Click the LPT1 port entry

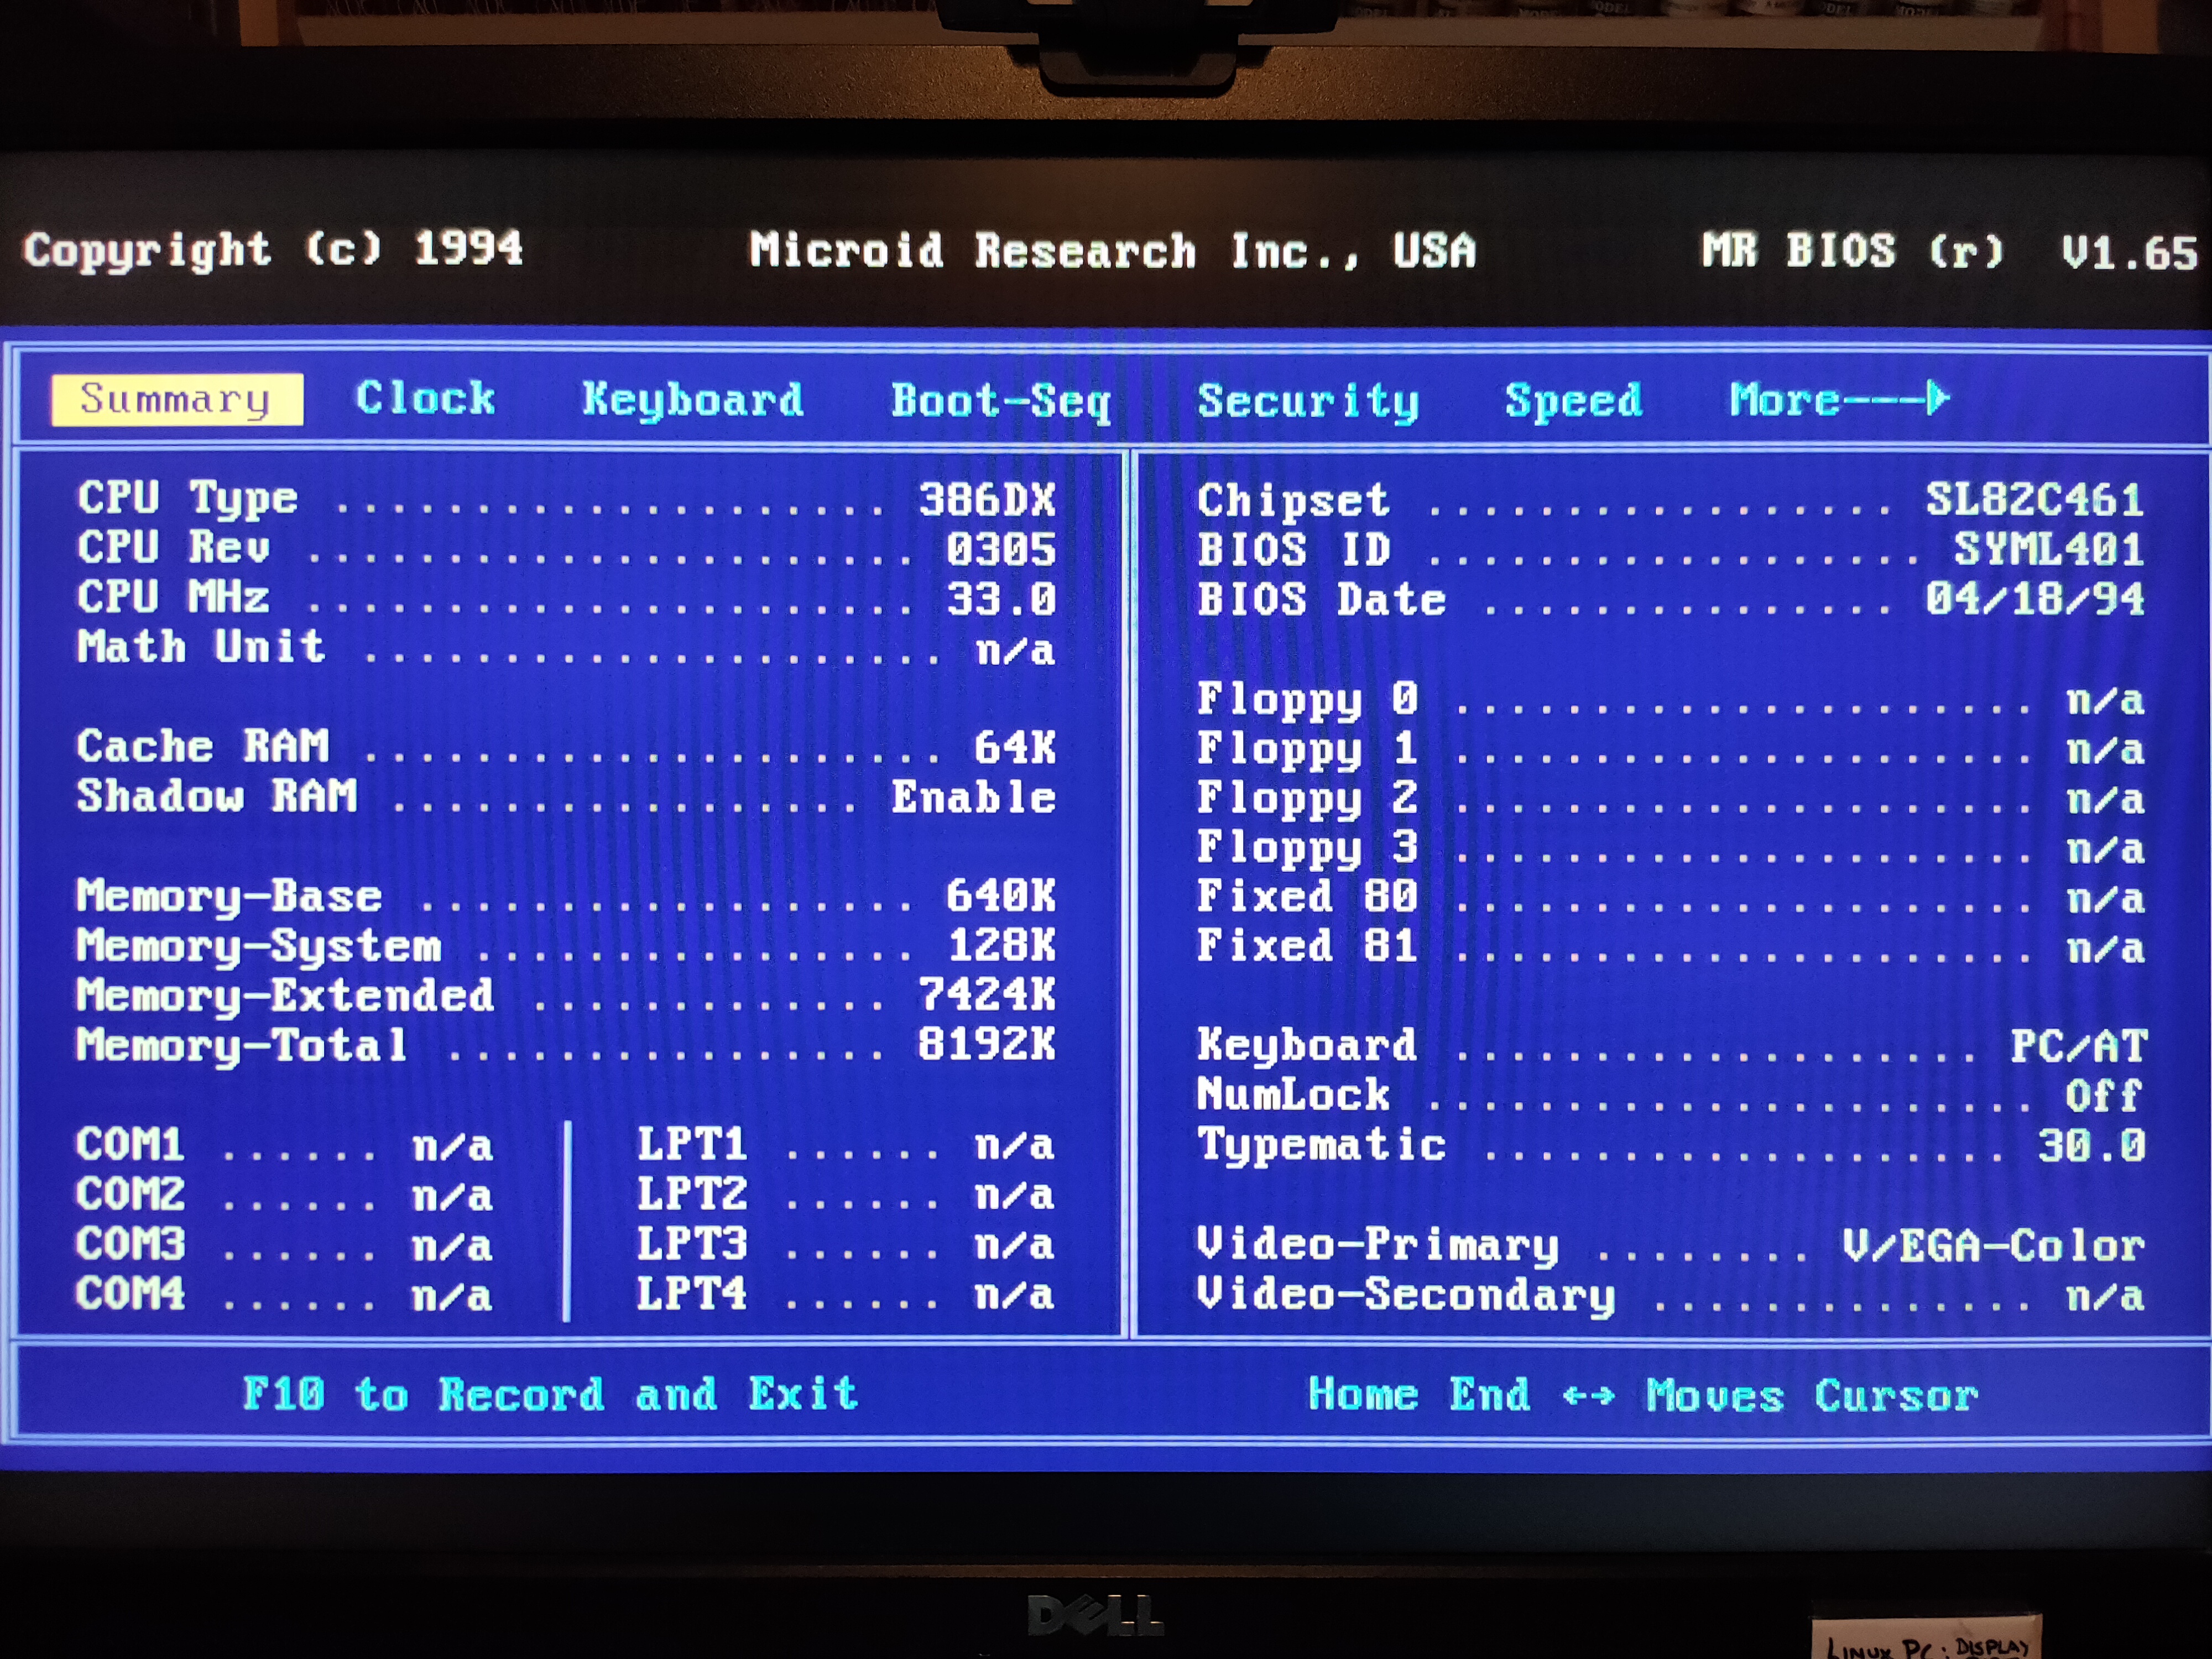coord(692,1145)
